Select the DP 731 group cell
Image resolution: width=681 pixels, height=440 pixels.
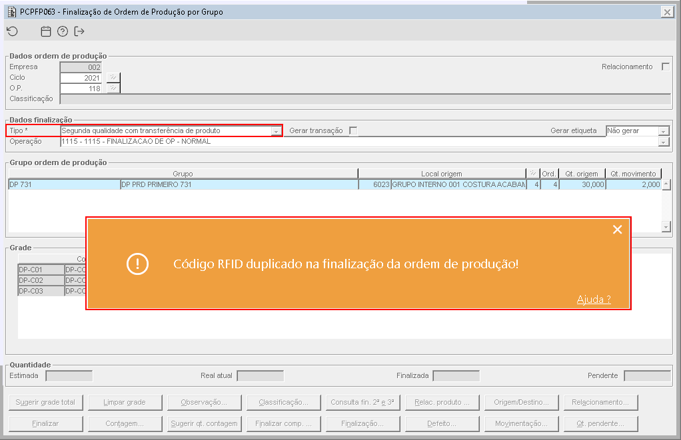pos(64,184)
